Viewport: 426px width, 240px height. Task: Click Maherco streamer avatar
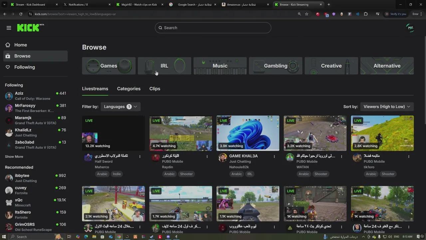click(88, 157)
